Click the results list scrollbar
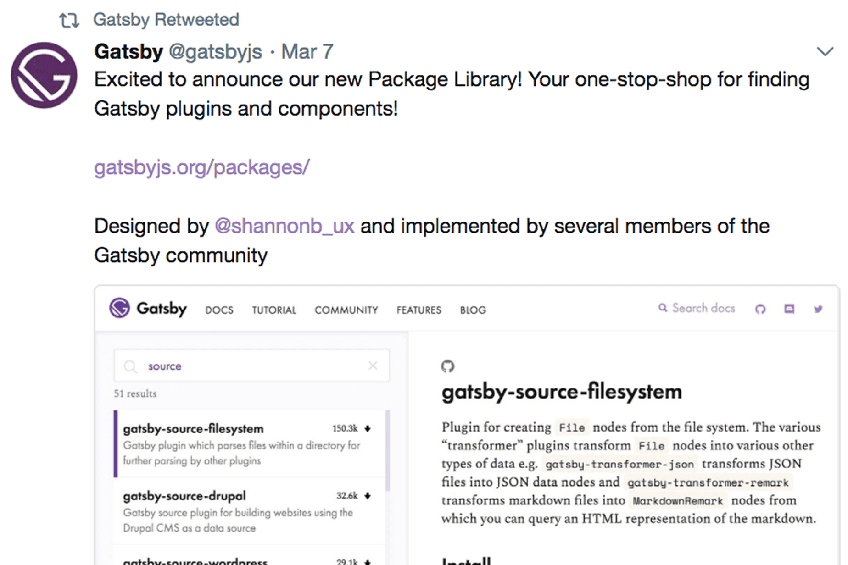 point(388,451)
